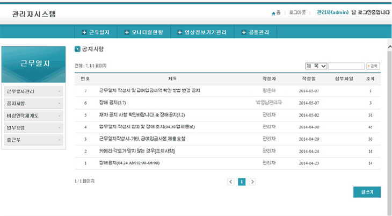Click the 글쓰기 write button
Viewport: 392px width, 216px height.
point(367,192)
